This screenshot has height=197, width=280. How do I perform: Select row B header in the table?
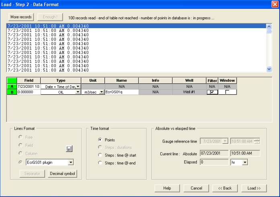12,92
